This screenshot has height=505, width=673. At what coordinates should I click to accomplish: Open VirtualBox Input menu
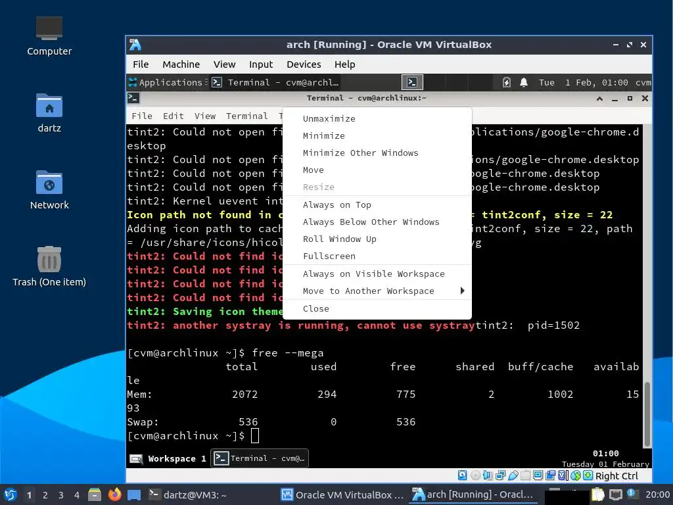260,64
